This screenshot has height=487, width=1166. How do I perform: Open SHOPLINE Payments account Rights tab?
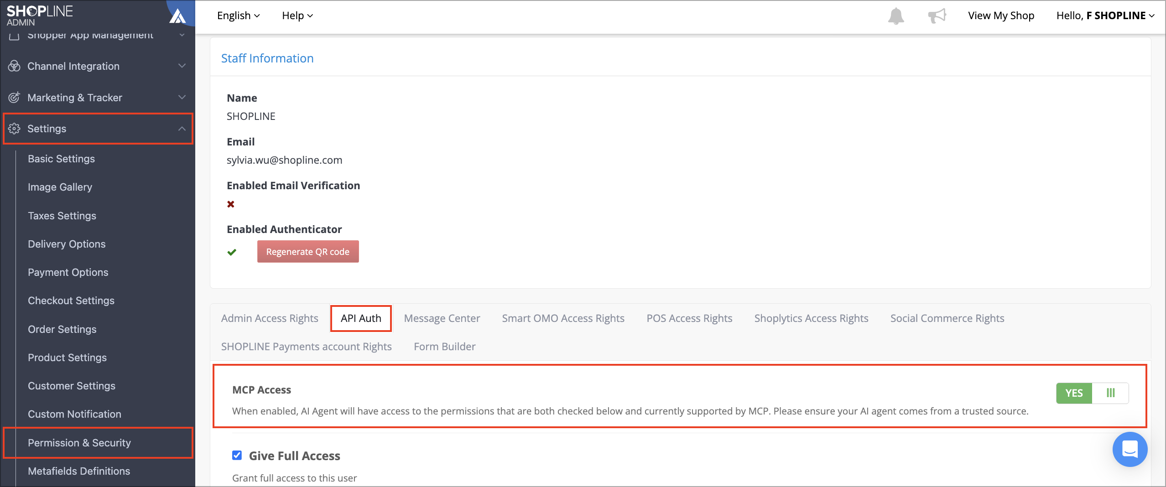click(x=307, y=347)
